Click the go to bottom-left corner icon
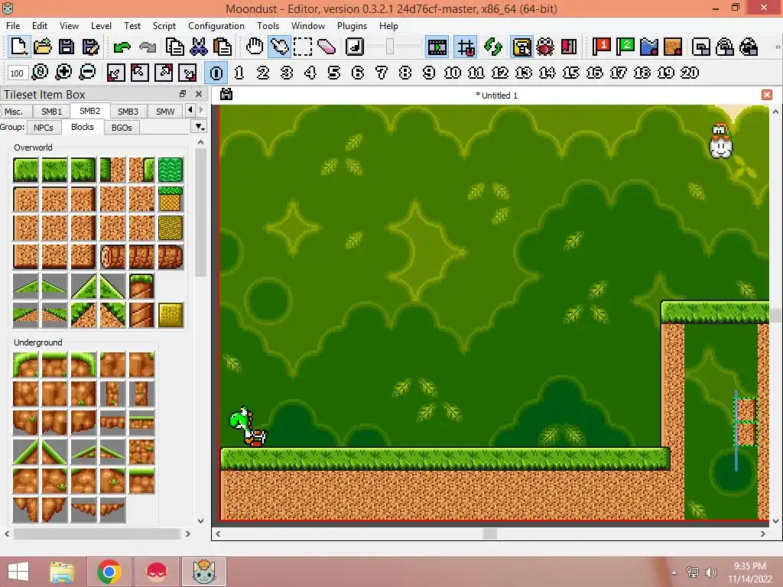 pos(116,73)
